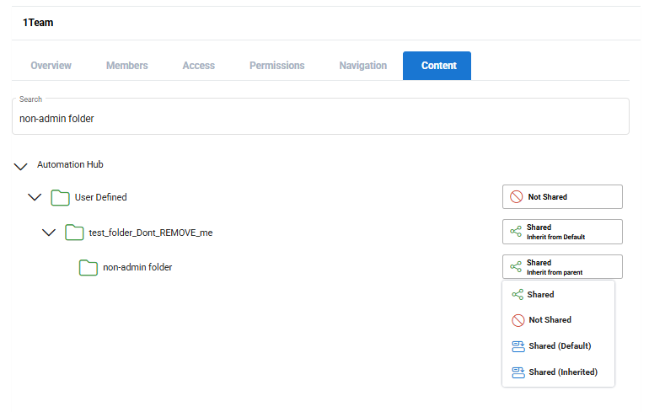Click the User Defined folder icon

click(59, 197)
